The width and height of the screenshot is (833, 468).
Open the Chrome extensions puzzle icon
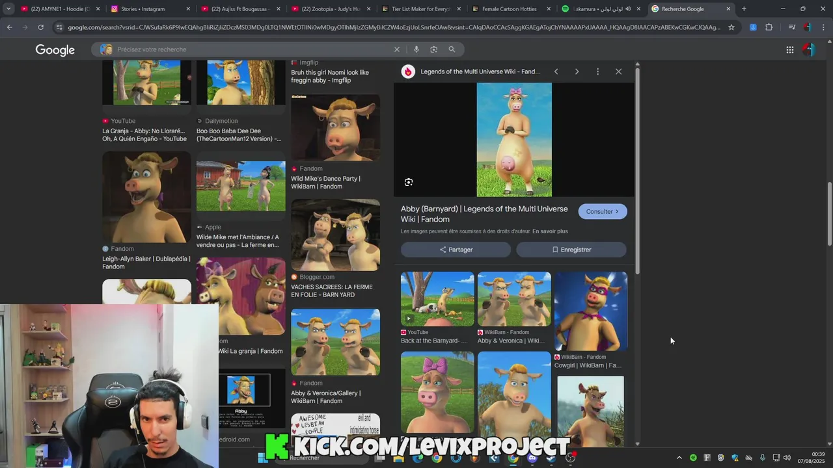pos(769,27)
